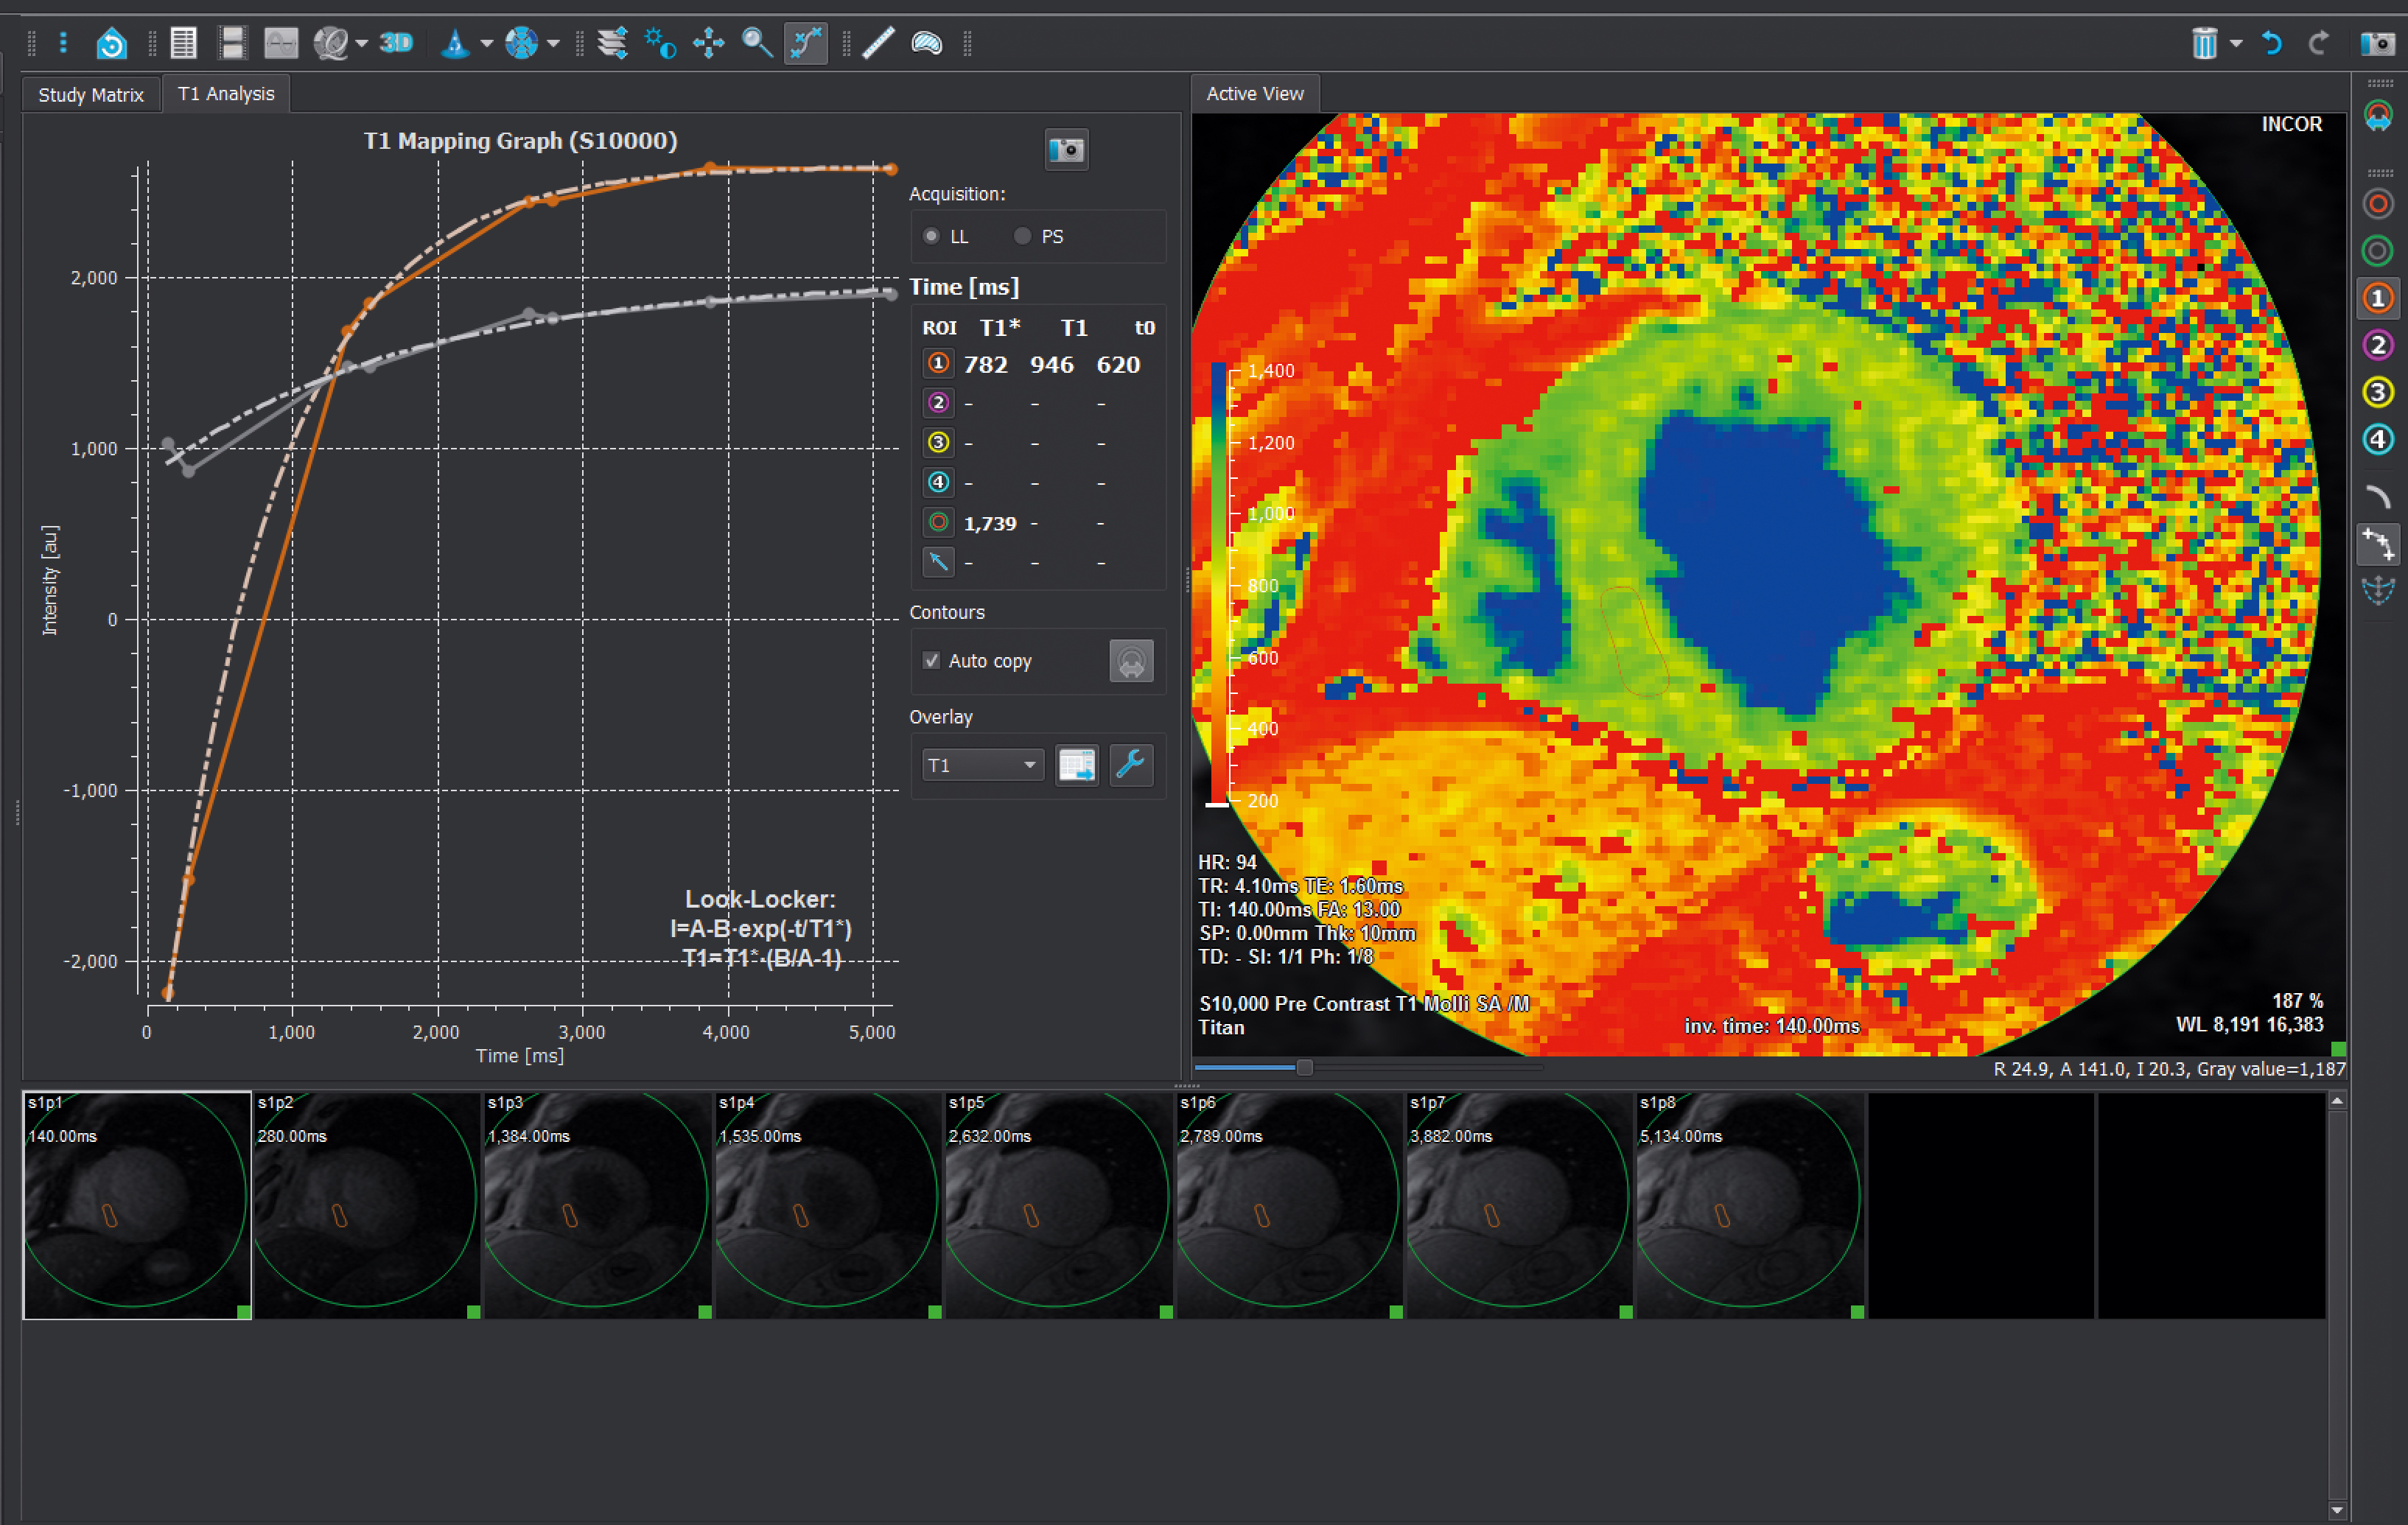Screen dimensions: 2408x1525
Task: Switch to the T1 Analysis tab
Action: (x=226, y=93)
